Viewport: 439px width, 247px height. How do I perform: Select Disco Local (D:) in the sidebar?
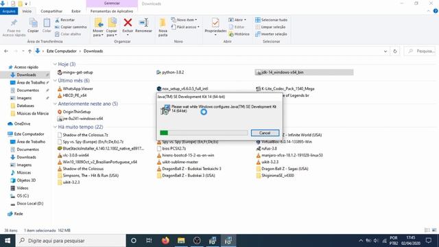(x=30, y=204)
